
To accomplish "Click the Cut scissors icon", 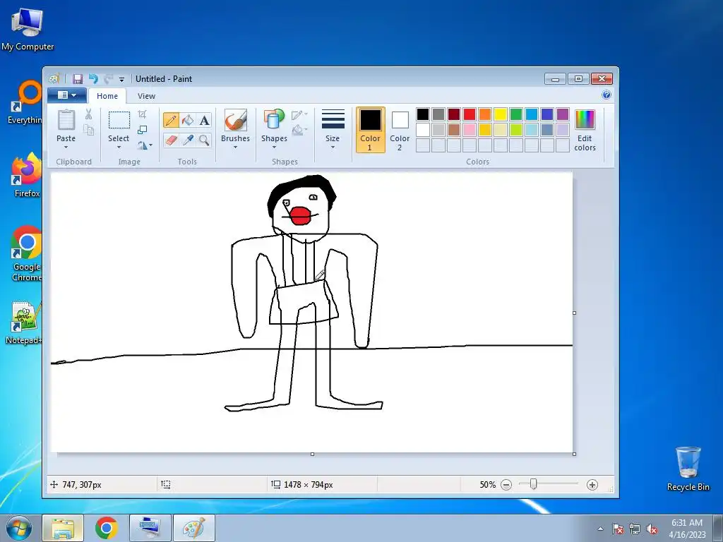I will (x=88, y=114).
